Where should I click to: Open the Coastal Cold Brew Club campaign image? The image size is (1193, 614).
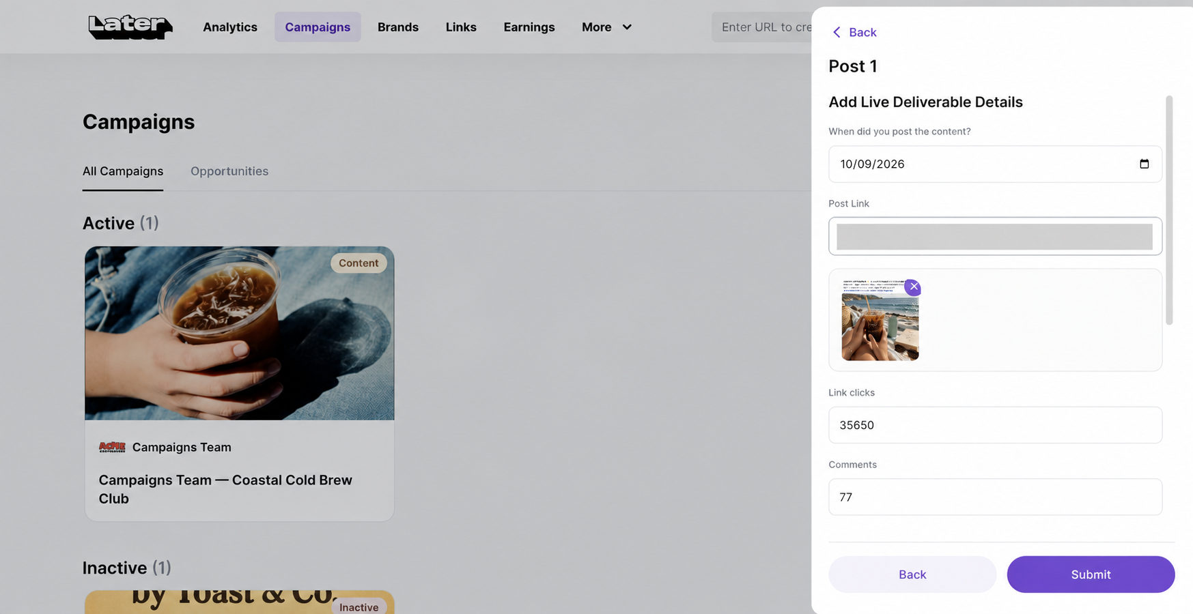pos(240,333)
